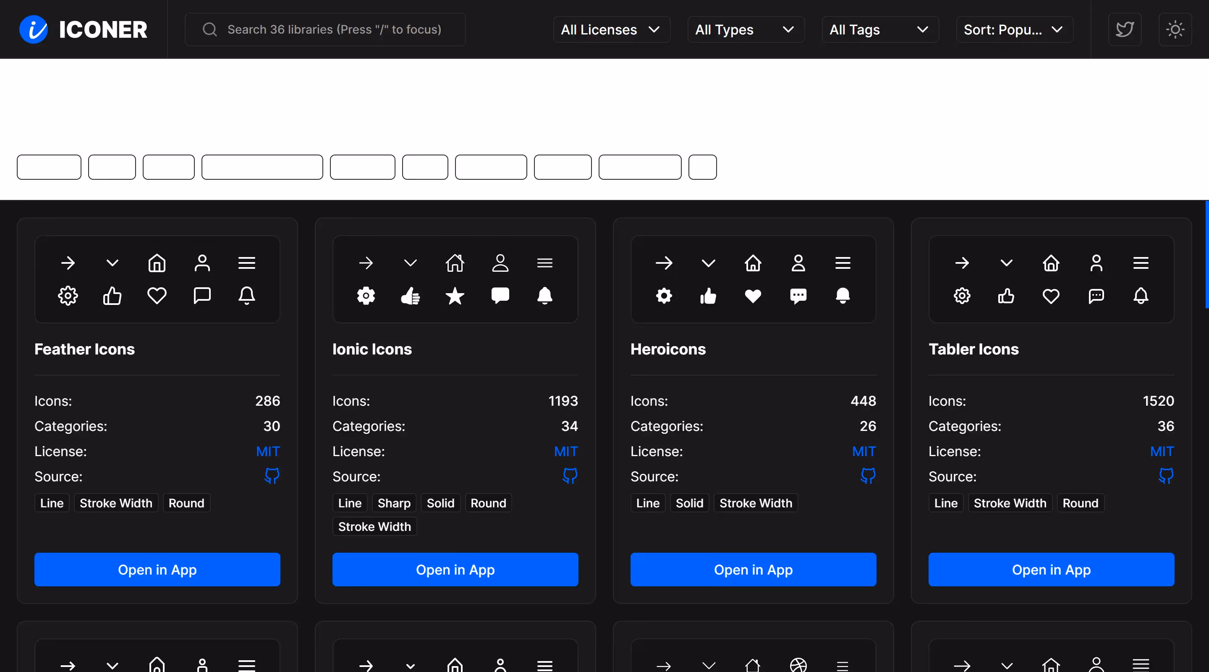Expand the All Licenses dropdown

tap(611, 29)
